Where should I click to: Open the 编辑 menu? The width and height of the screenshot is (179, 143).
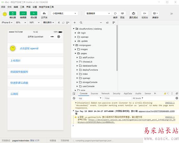[x=16, y=7]
